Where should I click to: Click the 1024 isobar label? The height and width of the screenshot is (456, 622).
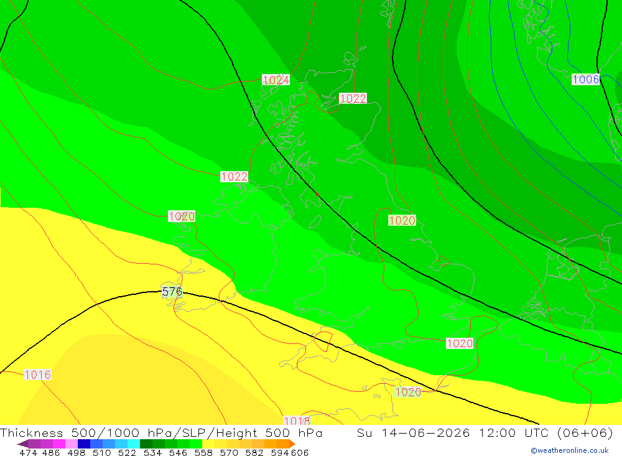(276, 80)
